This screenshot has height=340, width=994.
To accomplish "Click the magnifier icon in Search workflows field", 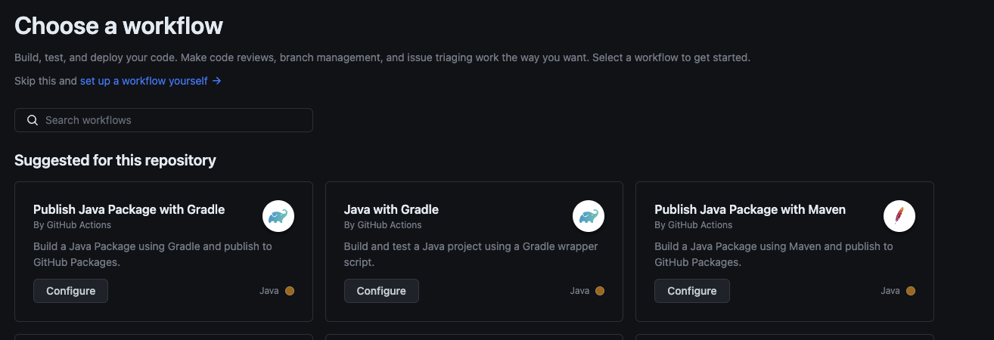I will (33, 120).
